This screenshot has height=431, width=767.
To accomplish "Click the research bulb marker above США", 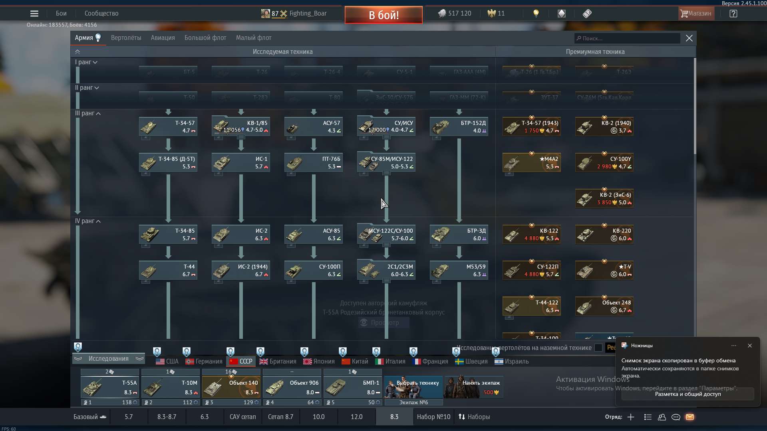I will pyautogui.click(x=157, y=352).
